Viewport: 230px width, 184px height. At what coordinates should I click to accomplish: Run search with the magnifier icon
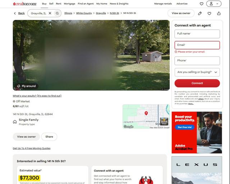click(57, 13)
